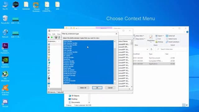199x112 pixels.
Task: Open the Edit menu in ShellExView
Action: coord(54,34)
